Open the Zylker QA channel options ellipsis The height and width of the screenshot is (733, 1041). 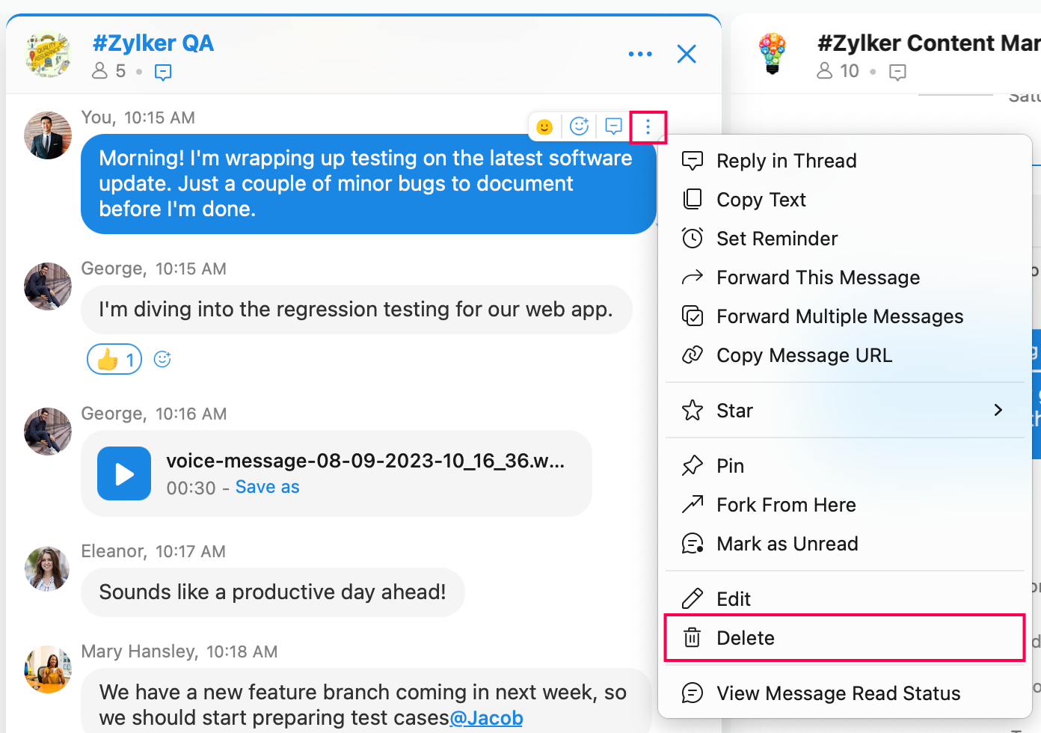tap(640, 54)
